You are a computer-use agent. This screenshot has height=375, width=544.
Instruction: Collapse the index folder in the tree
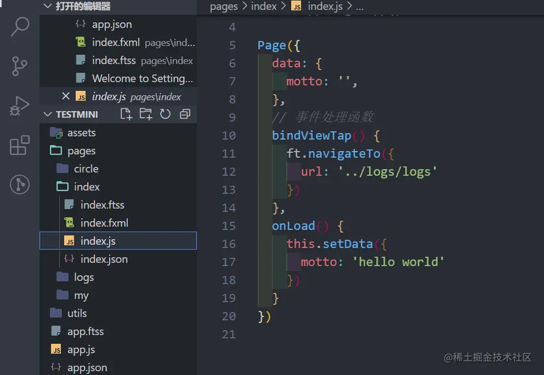(118, 187)
